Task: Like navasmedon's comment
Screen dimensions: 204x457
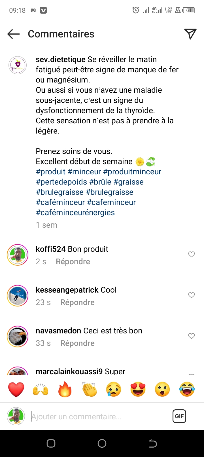Action: 192,336
